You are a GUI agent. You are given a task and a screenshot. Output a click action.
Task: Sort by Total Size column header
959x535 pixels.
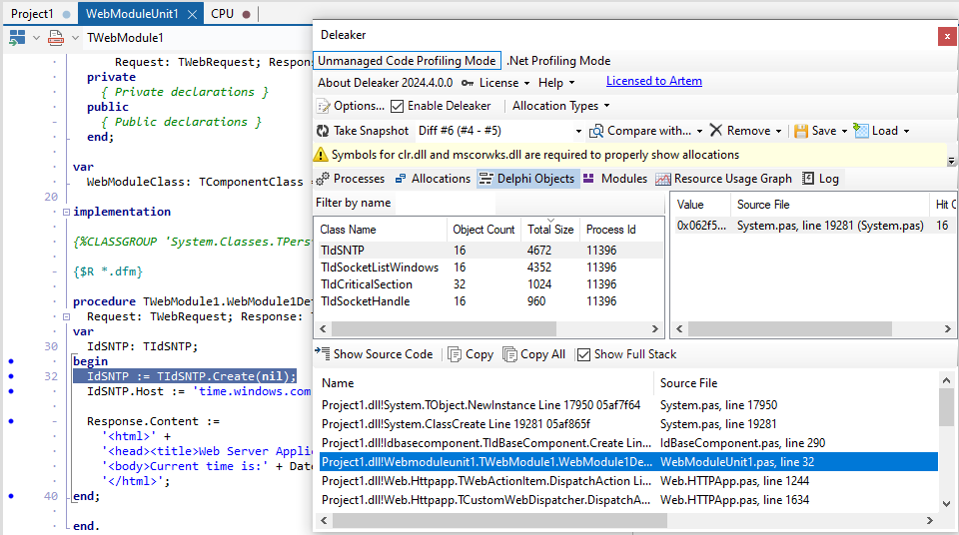coord(550,230)
